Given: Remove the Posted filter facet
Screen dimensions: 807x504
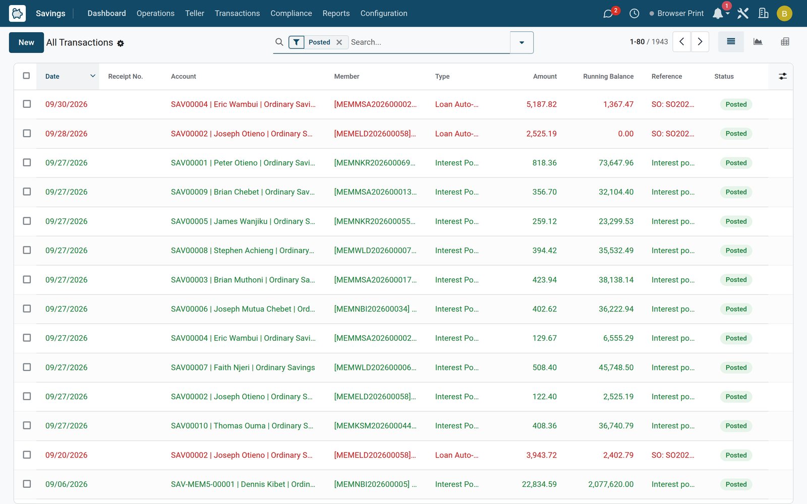Looking at the screenshot, I should pos(339,42).
